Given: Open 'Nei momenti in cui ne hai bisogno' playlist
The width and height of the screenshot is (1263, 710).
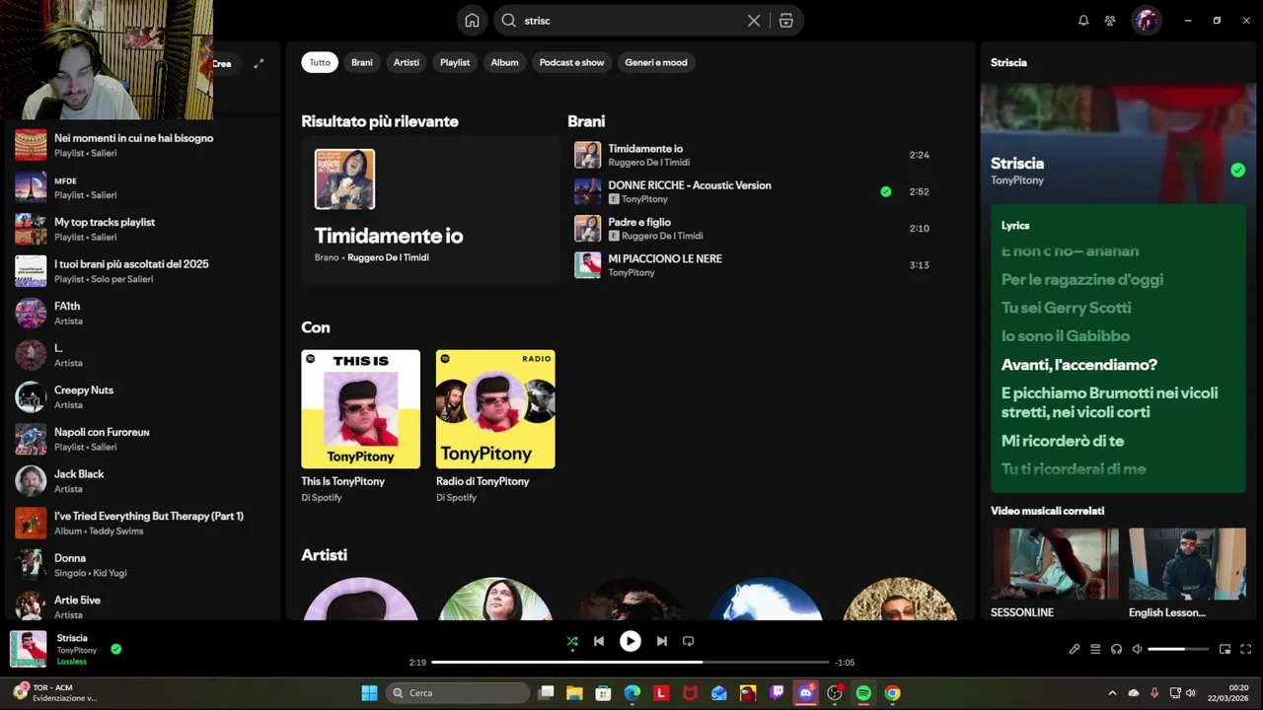Looking at the screenshot, I should (x=142, y=145).
